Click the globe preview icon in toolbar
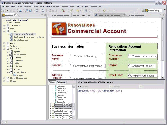This screenshot has height=125, width=167. [x=86, y=11]
